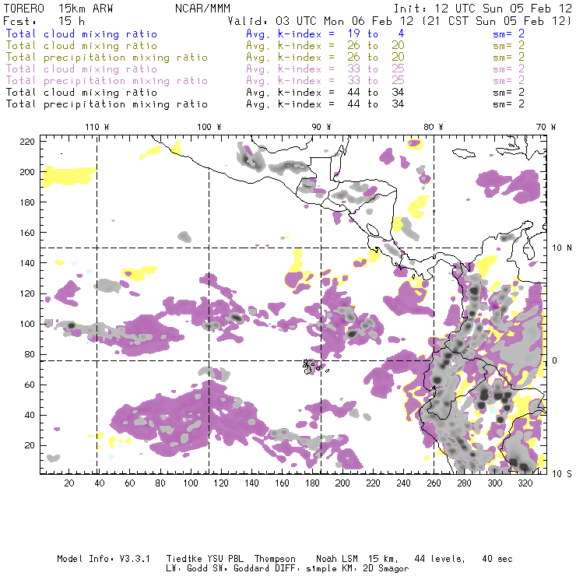Click the blue 'Avg. k-index = 19 to 4' text
This screenshot has width=576, height=576.
click(325, 33)
